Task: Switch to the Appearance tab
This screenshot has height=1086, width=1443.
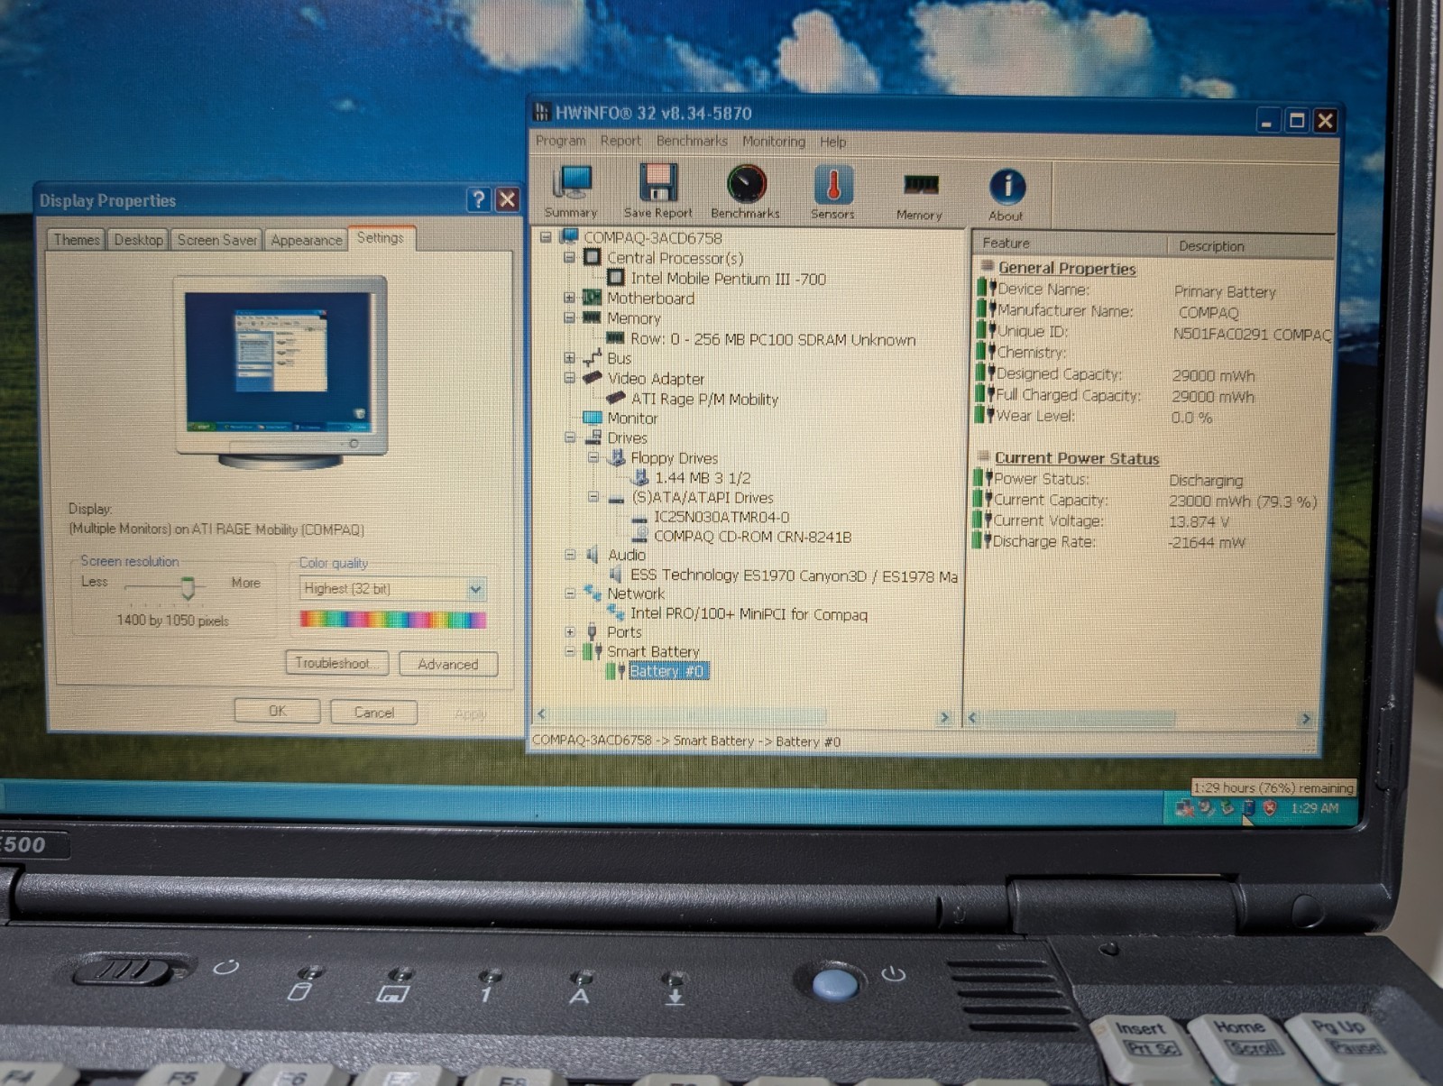Action: click(306, 239)
